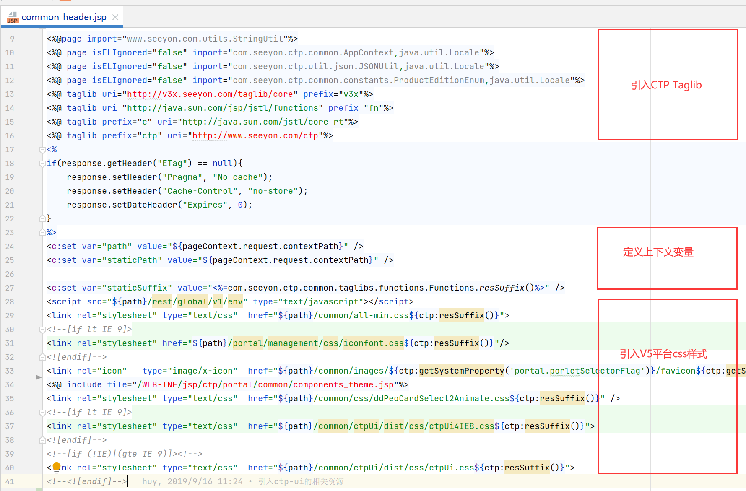The width and height of the screenshot is (746, 491).
Task: Click the c:set var="path" tag
Action: pos(205,247)
